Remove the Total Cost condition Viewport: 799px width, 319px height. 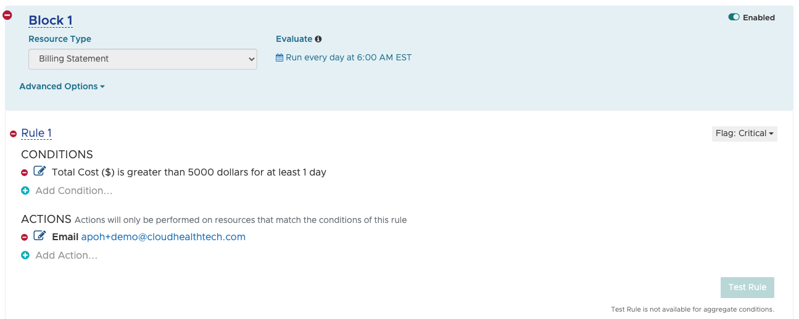pos(25,172)
